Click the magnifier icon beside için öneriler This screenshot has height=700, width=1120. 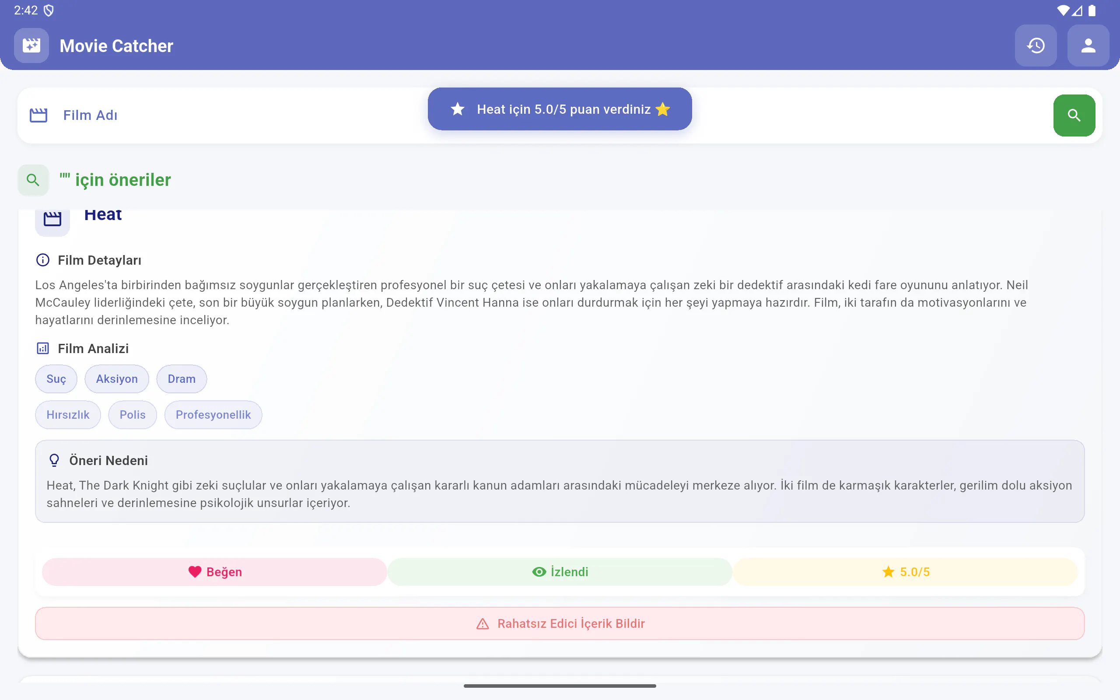coord(33,180)
